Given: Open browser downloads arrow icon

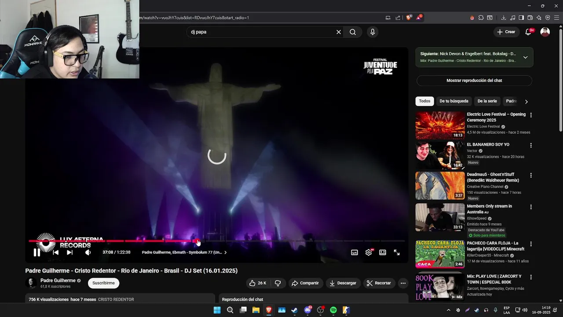Looking at the screenshot, I should [504, 18].
